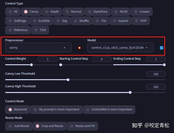Image resolution: width=174 pixels, height=133 pixels.
Task: Click the Control Weight value field
Action: tap(48, 59)
